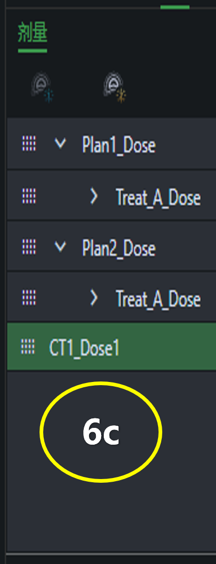This screenshot has height=564, width=216.
Task: Click the dose icon with orange sparkle
Action: pyautogui.click(x=115, y=87)
